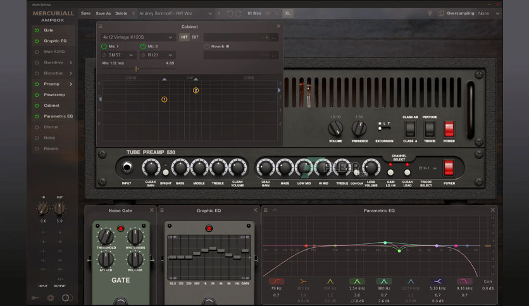Click the 2k band fader on Graphic EQ
The width and height of the screenshot is (529, 306).
pyautogui.click(x=213, y=248)
